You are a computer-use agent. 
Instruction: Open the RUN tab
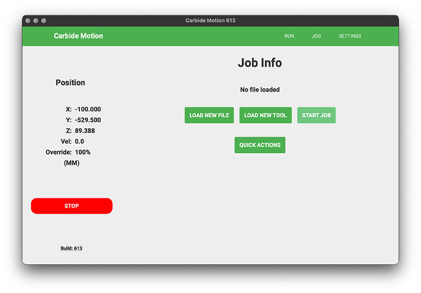tap(289, 36)
